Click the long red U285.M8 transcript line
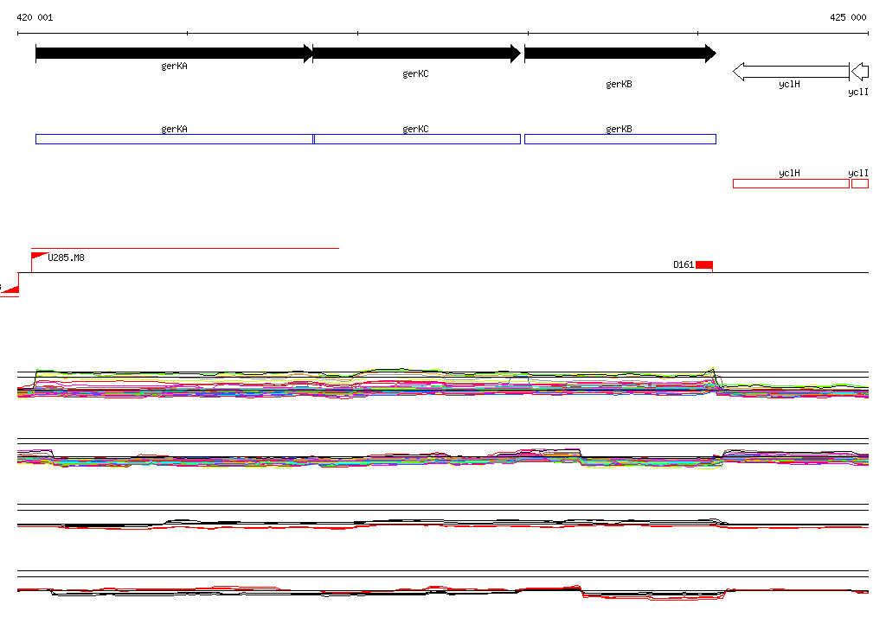886x617 pixels. pyautogui.click(x=185, y=248)
